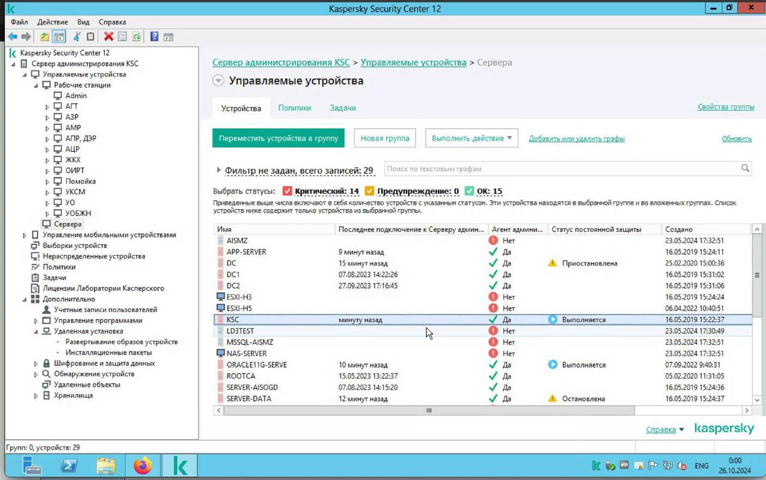Click the ENG language indicator
The height and width of the screenshot is (480, 766).
click(x=701, y=466)
